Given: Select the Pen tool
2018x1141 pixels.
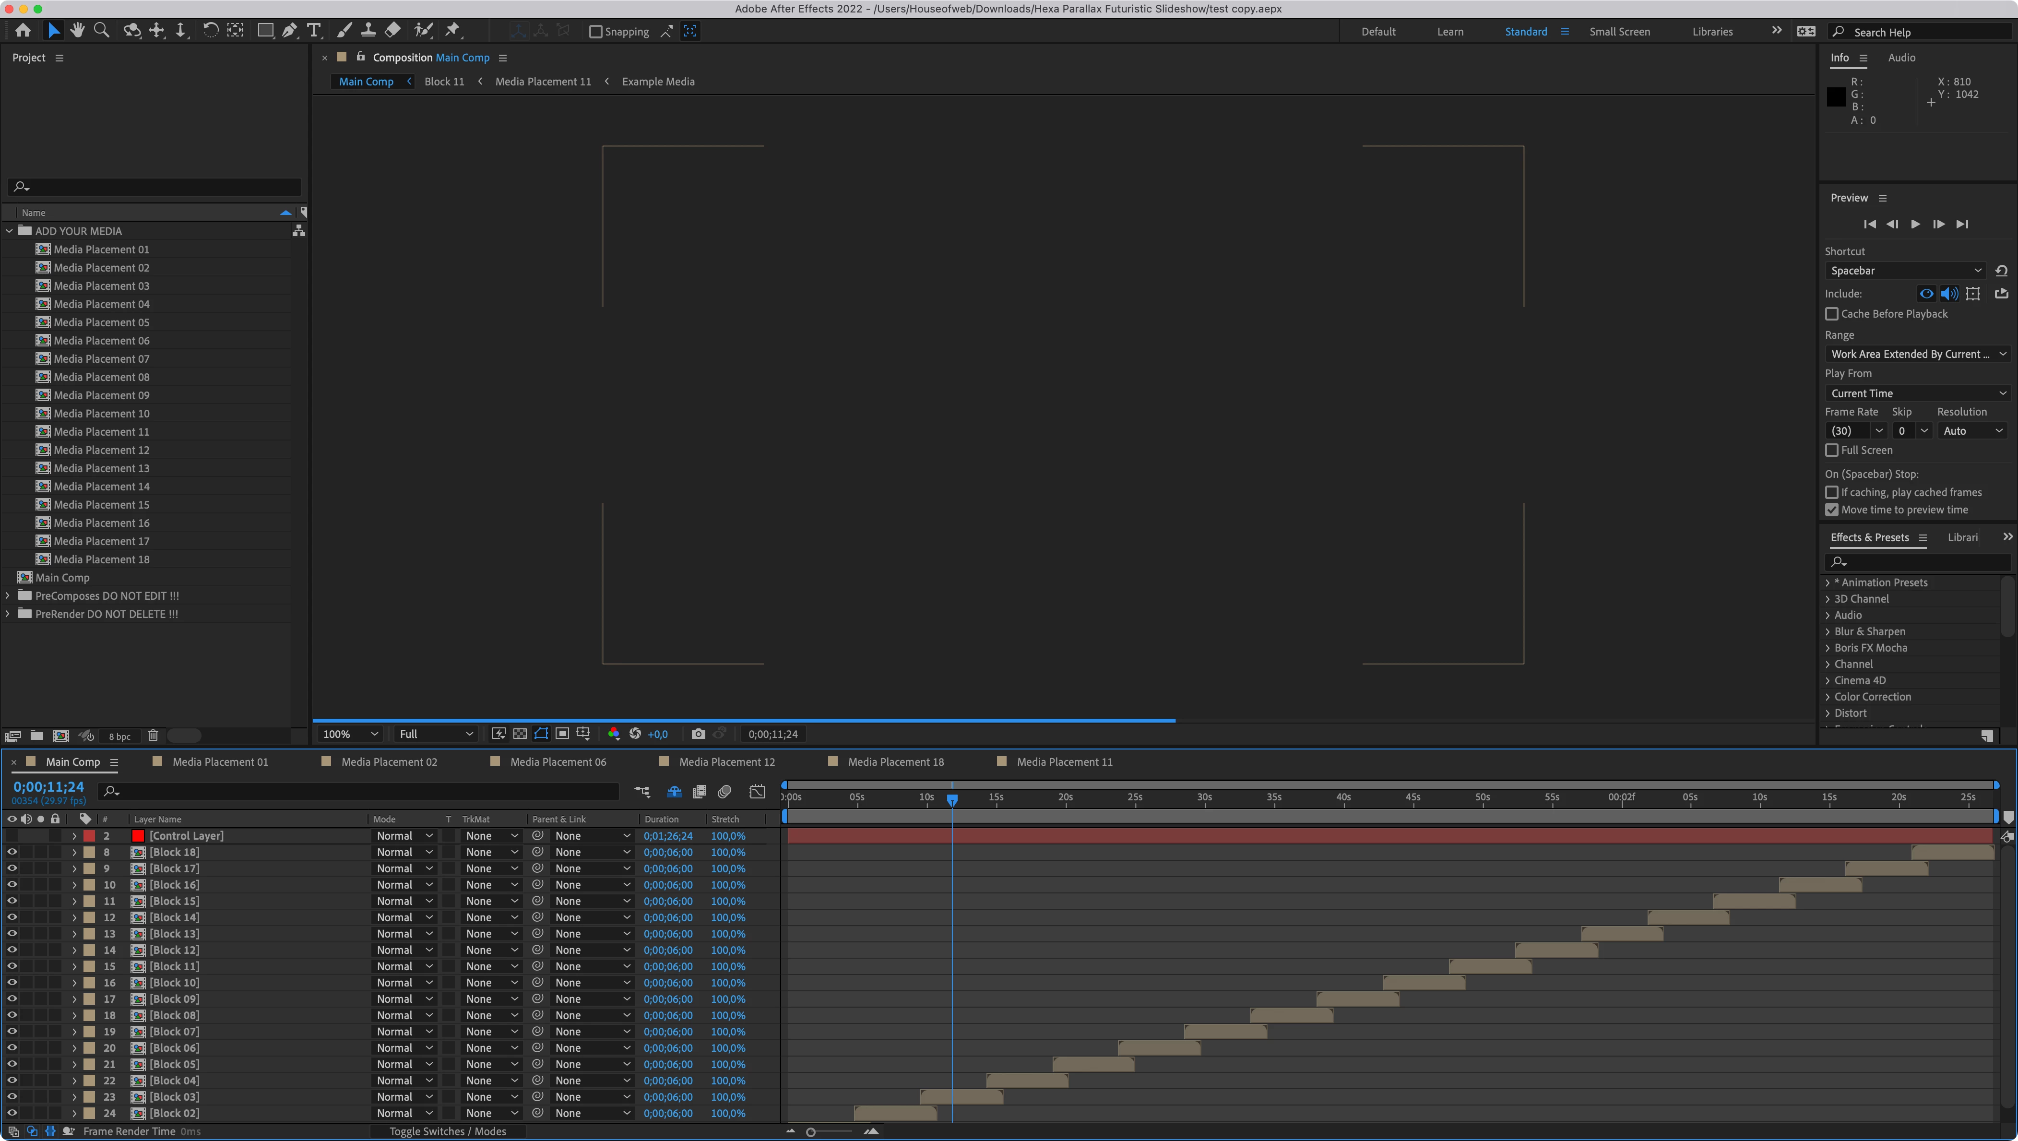Looking at the screenshot, I should [289, 31].
